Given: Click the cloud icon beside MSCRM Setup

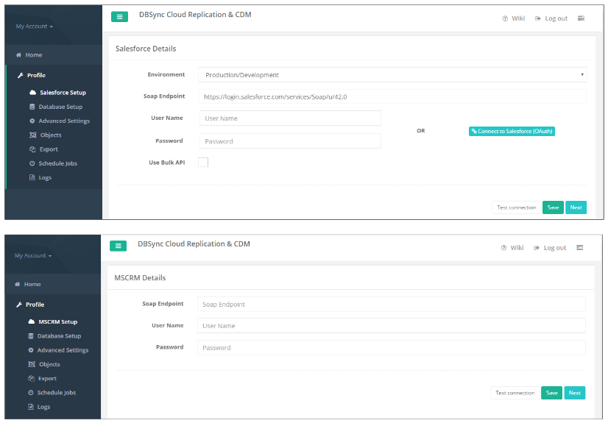Looking at the screenshot, I should point(32,321).
